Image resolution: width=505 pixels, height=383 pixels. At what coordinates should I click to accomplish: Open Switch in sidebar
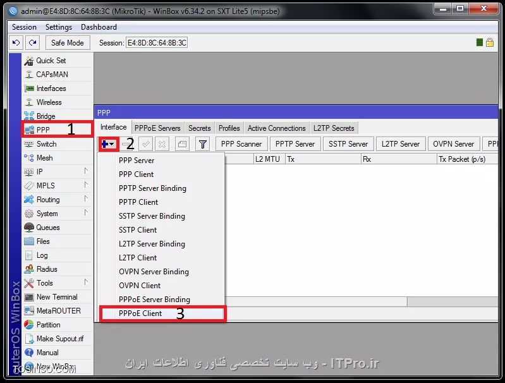coord(58,144)
